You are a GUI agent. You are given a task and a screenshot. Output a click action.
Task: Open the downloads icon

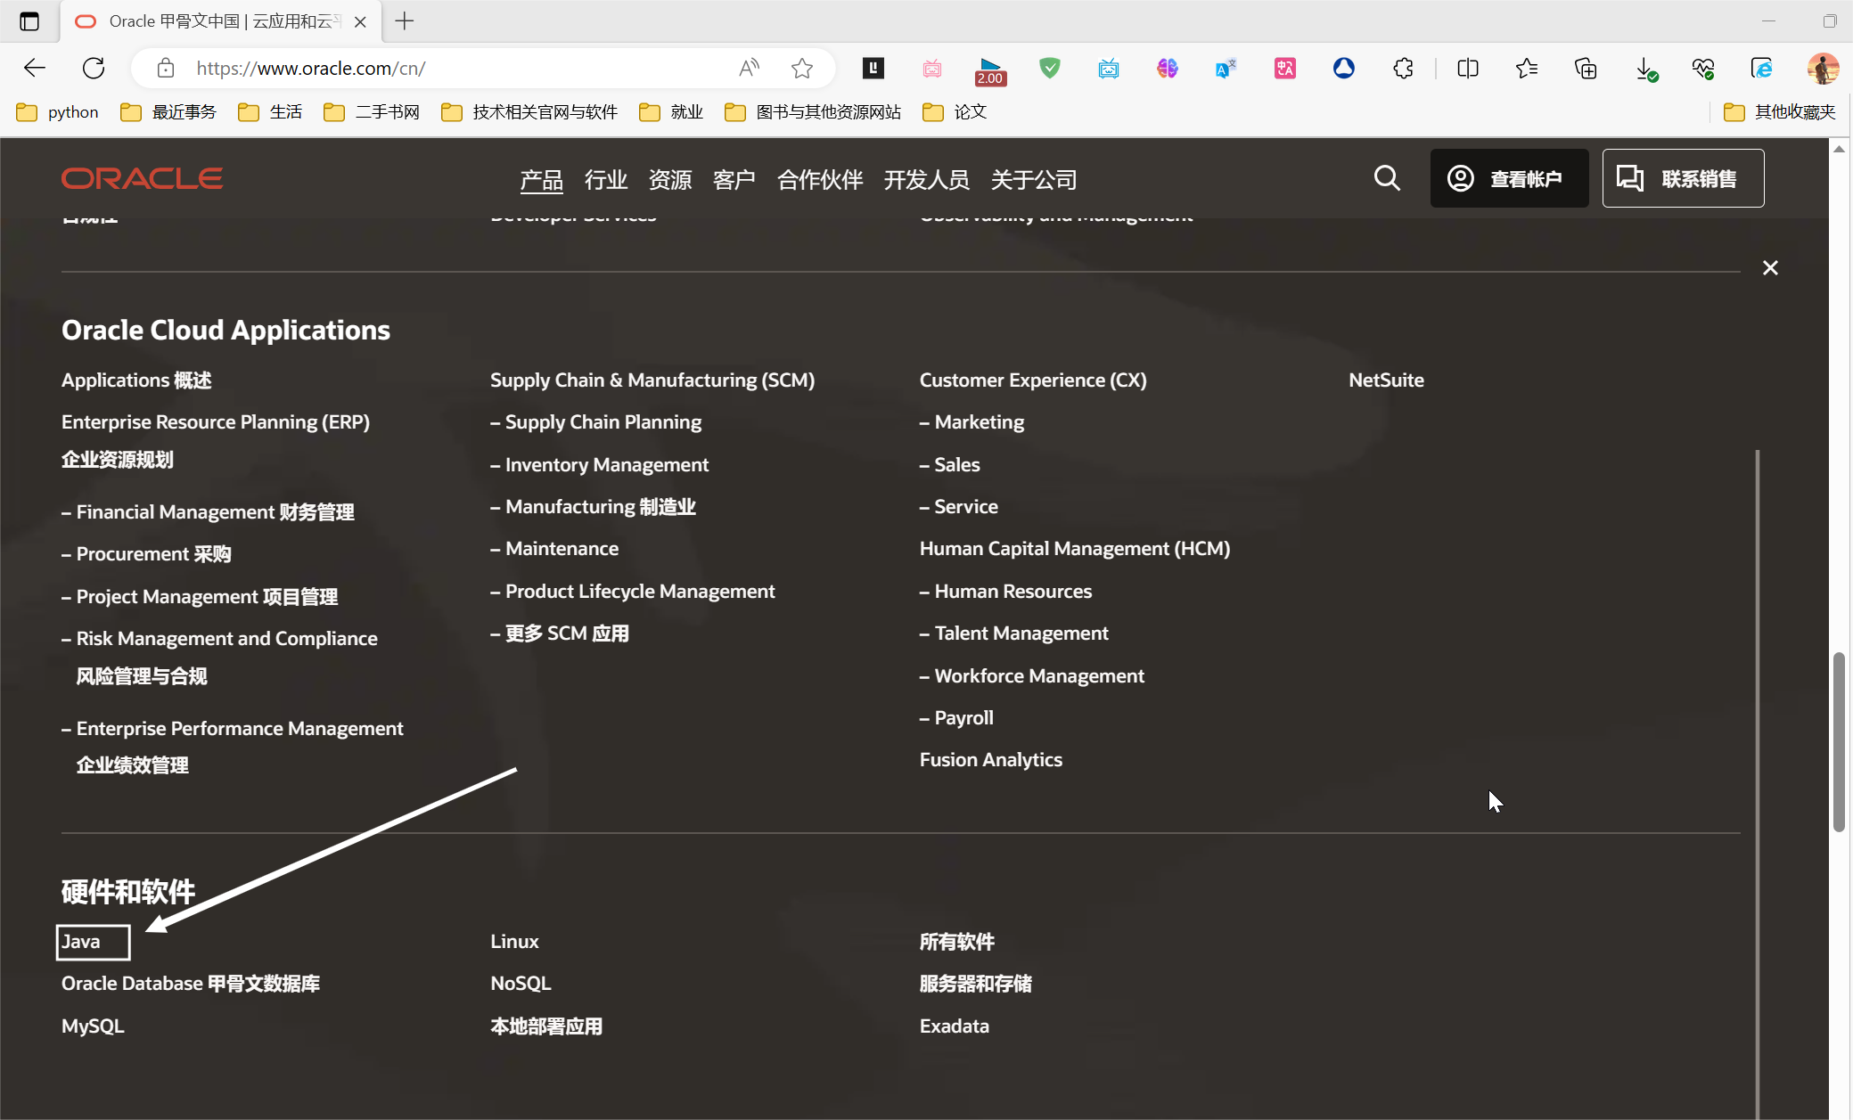point(1645,68)
